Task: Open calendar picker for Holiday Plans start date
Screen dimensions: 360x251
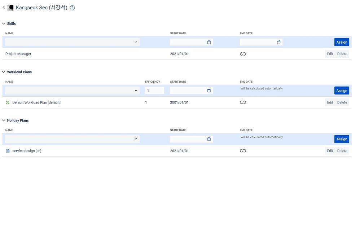Action: [209, 139]
